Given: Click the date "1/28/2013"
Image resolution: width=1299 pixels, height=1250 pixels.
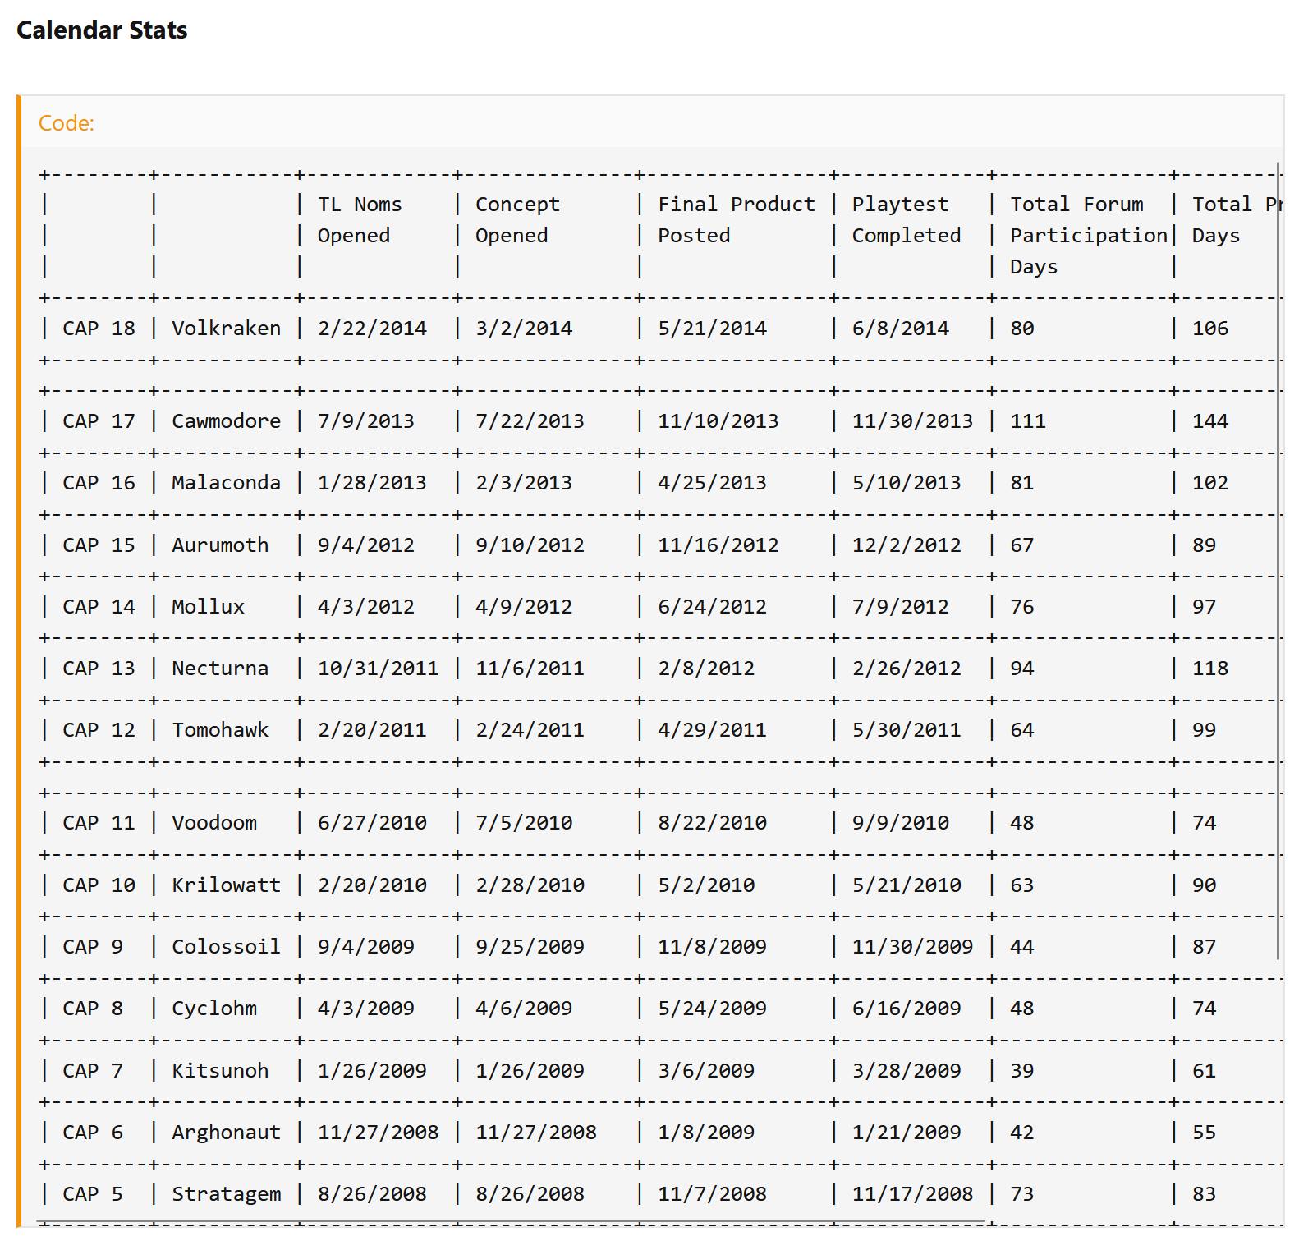Looking at the screenshot, I should pos(372,483).
